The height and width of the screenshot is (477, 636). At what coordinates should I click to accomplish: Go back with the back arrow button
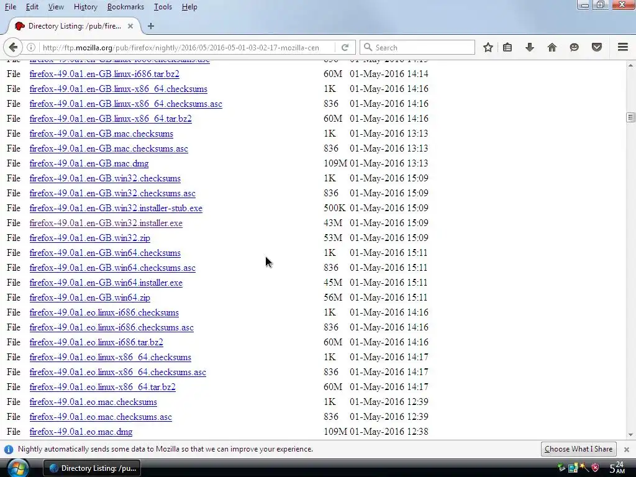pos(13,47)
